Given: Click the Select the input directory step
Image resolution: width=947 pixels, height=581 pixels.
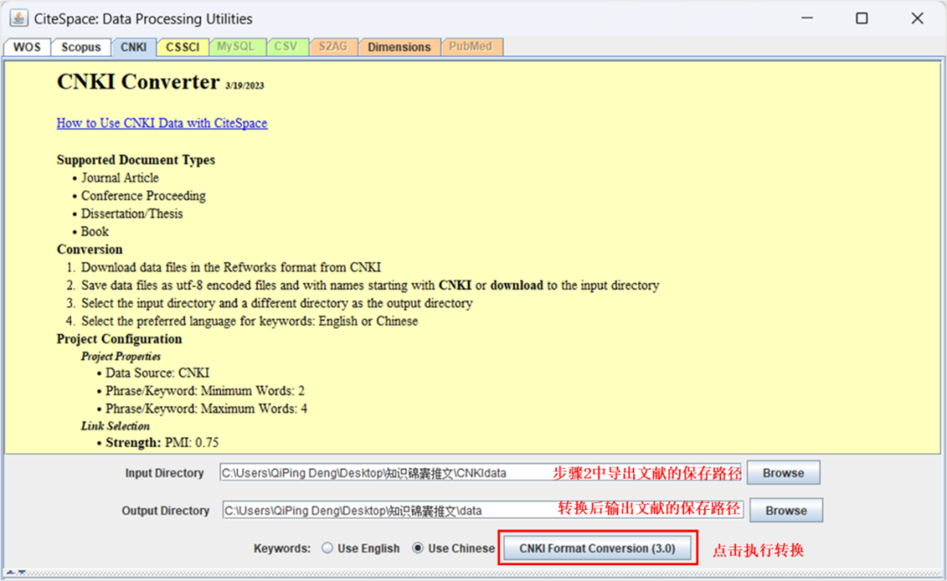Looking at the screenshot, I should pos(276,303).
